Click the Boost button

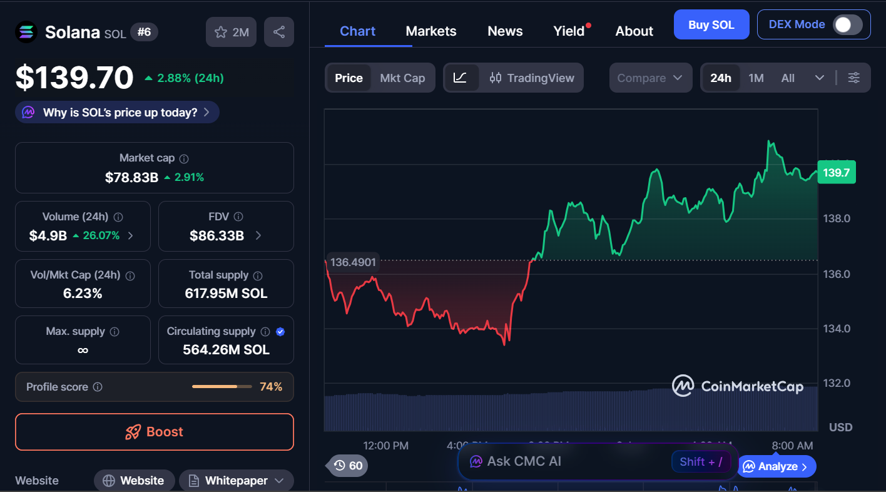pyautogui.click(x=154, y=431)
